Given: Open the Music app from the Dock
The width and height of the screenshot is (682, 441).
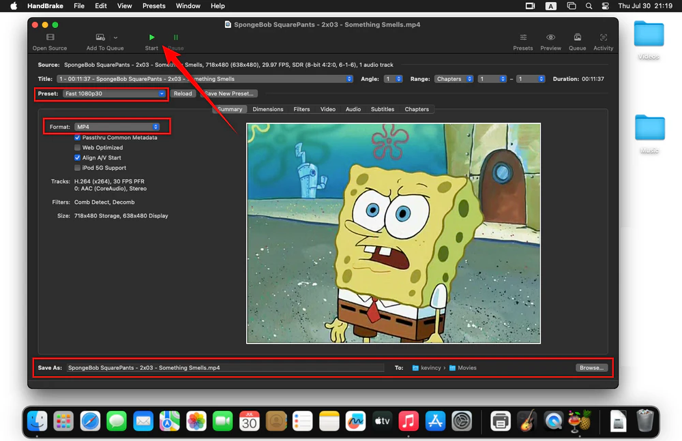Looking at the screenshot, I should tap(409, 421).
